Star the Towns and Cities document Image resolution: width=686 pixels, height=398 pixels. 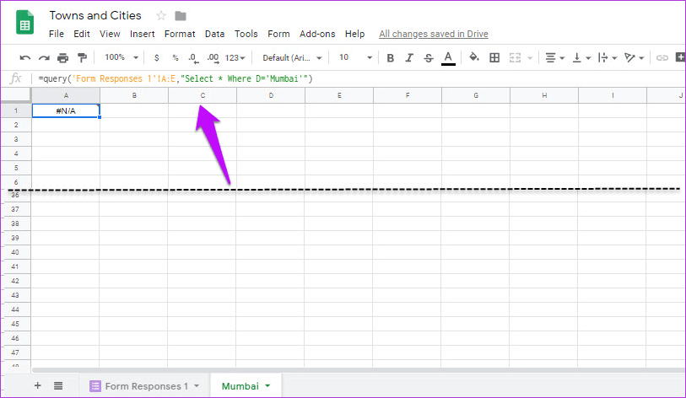coord(161,16)
